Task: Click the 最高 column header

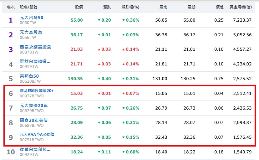Action: 163,7
